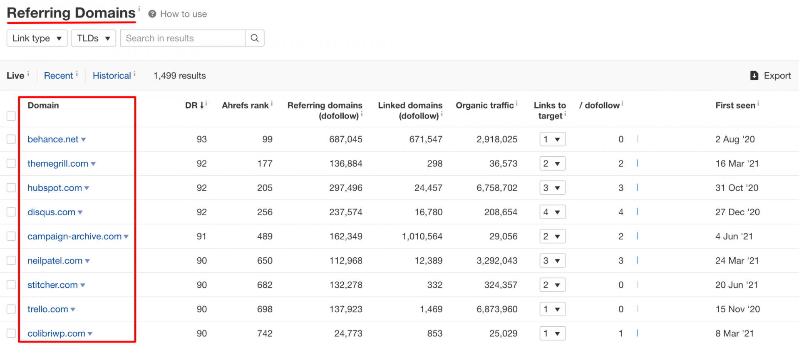Image resolution: width=799 pixels, height=345 pixels.
Task: Open the trello.com domain link
Action: coord(47,309)
